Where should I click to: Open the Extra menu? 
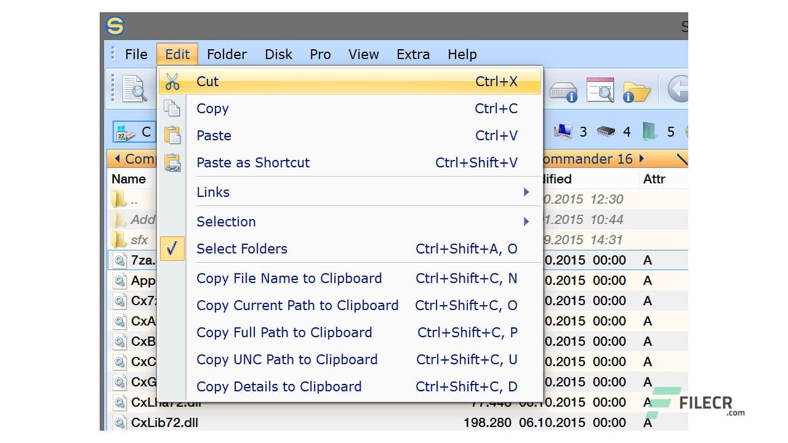(x=413, y=54)
